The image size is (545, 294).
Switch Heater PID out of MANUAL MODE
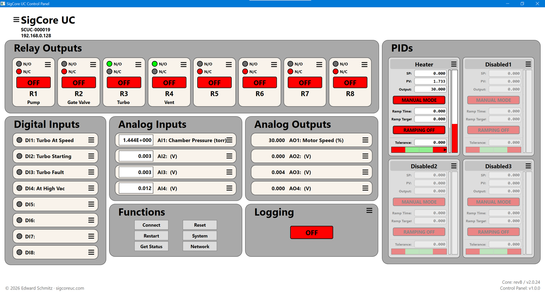[419, 100]
